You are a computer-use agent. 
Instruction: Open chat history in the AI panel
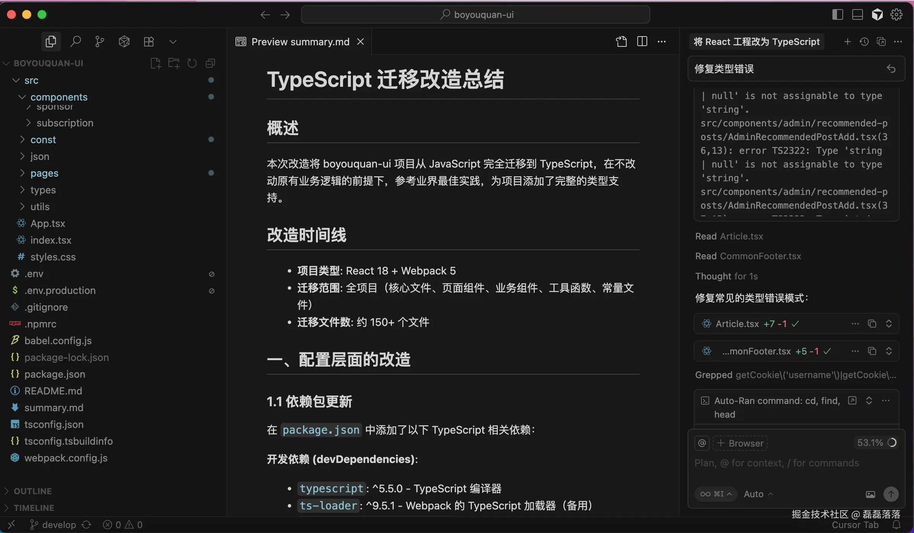[x=864, y=41]
